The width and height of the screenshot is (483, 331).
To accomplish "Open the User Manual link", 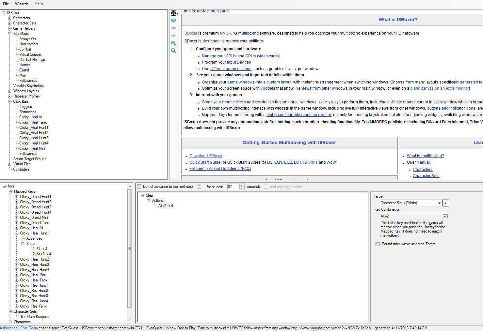I will click(418, 162).
